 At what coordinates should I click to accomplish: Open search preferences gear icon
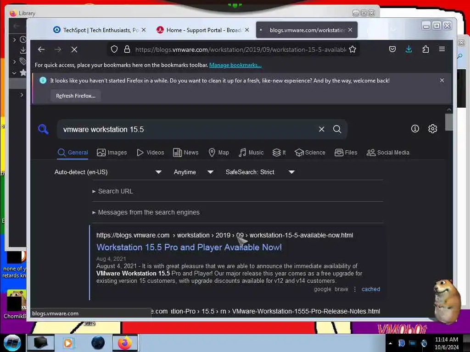(432, 129)
